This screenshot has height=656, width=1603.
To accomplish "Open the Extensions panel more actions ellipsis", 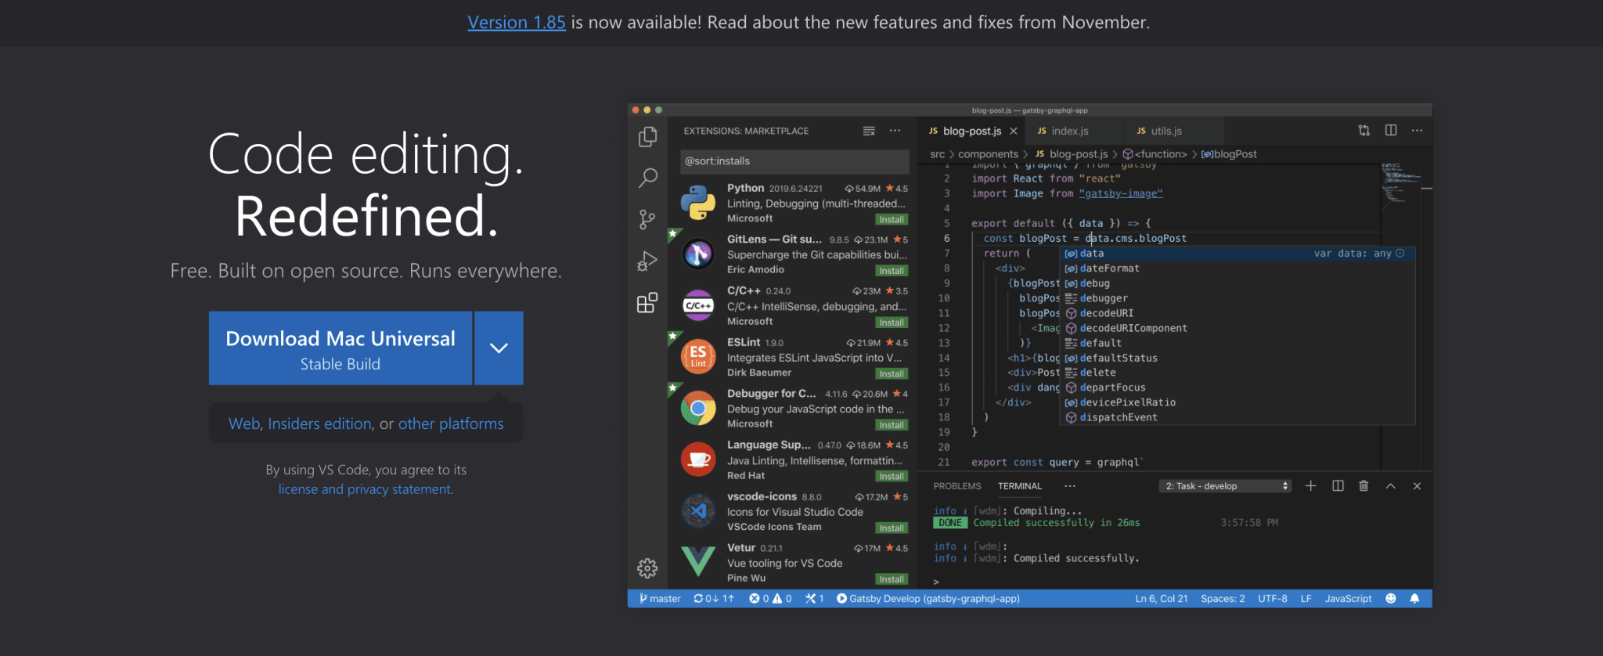I will click(895, 131).
